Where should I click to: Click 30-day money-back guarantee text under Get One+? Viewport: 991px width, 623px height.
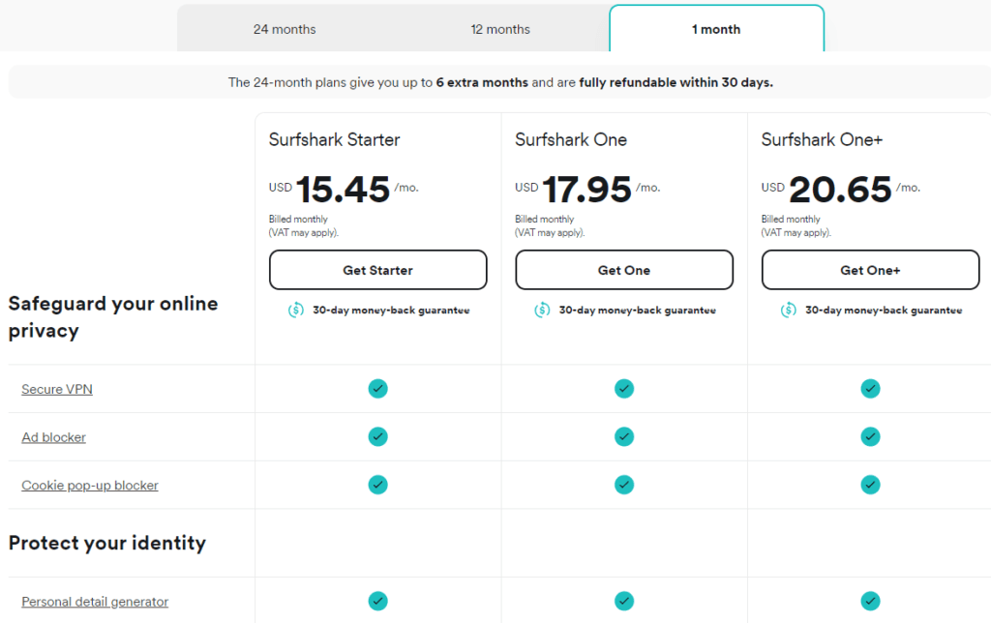(x=884, y=311)
